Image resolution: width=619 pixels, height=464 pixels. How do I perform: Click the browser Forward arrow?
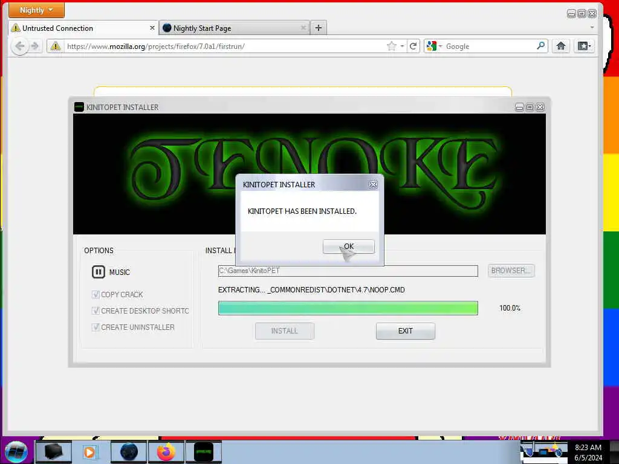click(35, 46)
